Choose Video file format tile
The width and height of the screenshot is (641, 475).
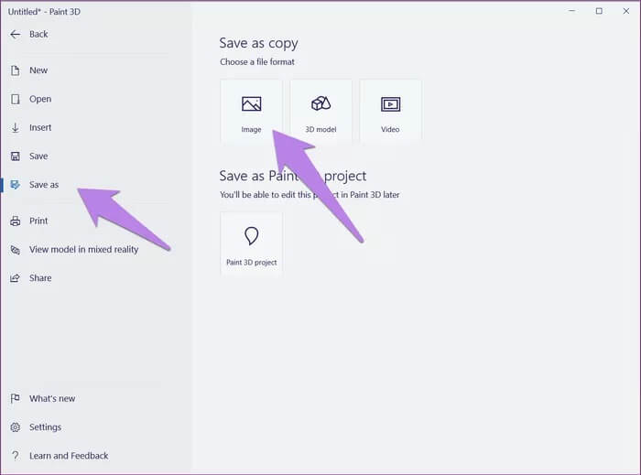coord(390,111)
